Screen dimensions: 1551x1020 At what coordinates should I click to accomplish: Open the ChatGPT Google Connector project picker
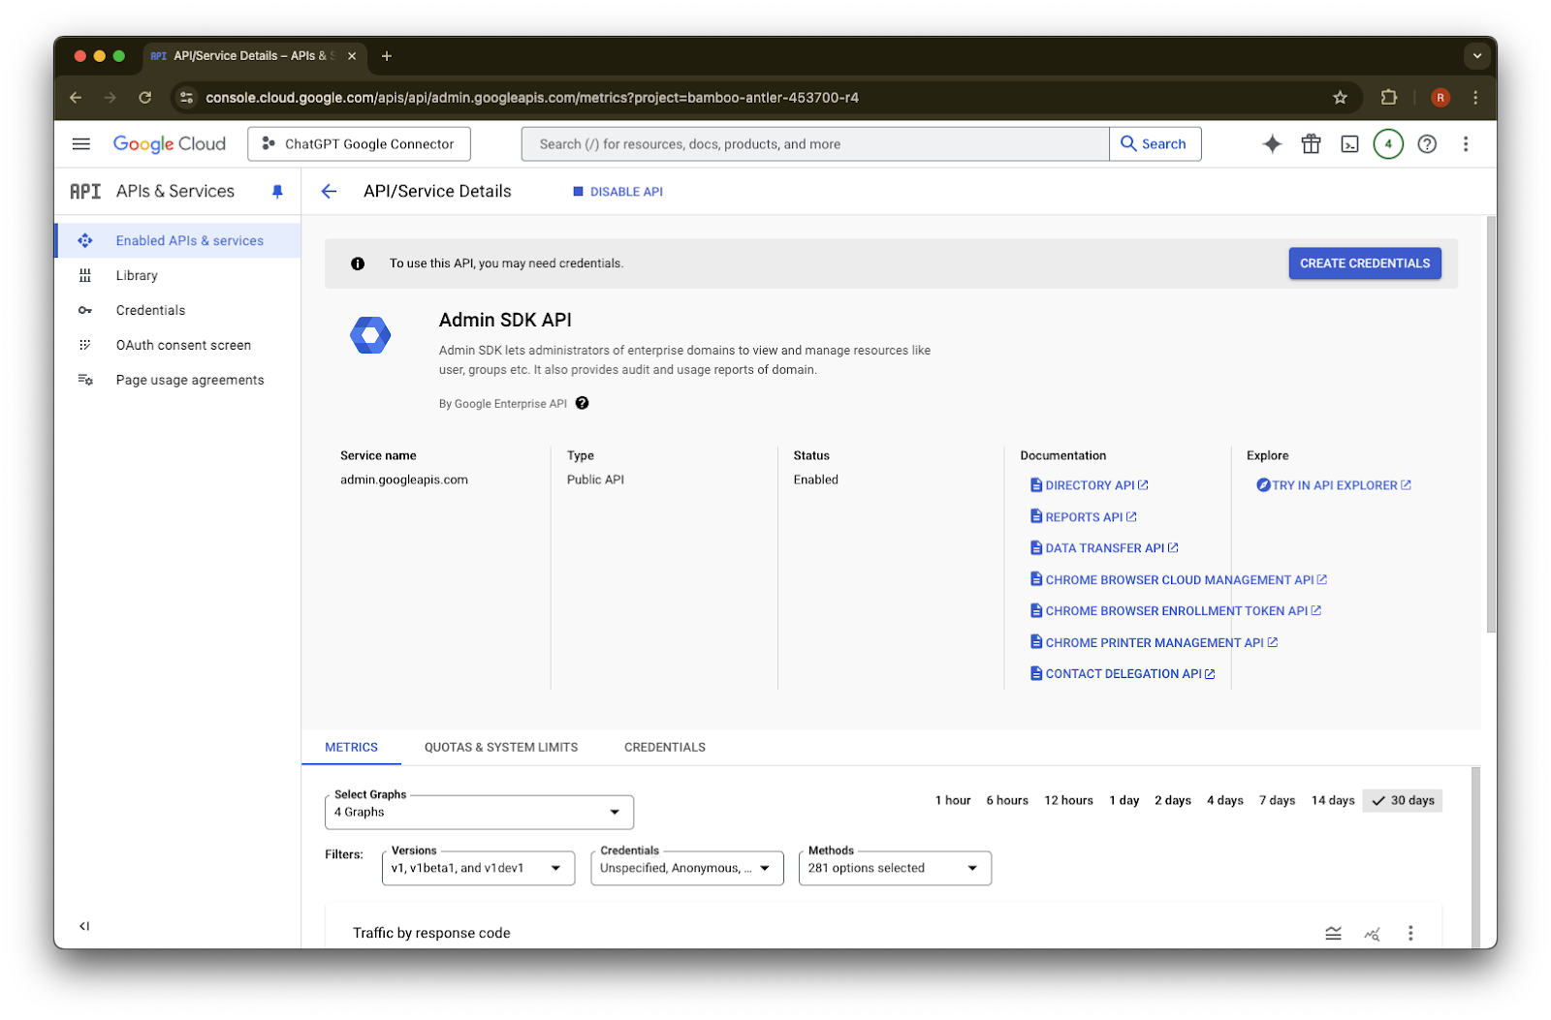click(359, 144)
